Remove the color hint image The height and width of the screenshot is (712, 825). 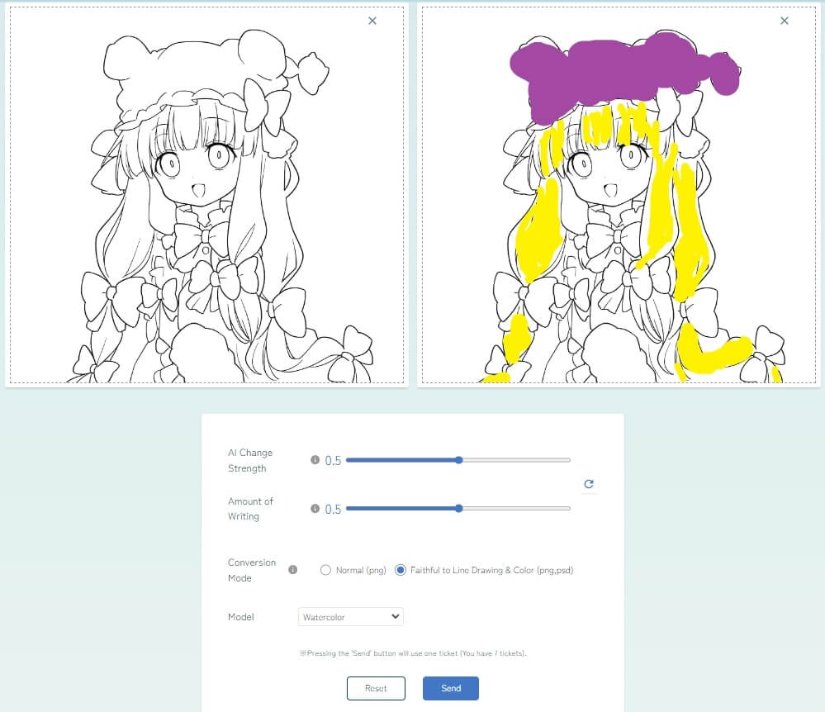pos(785,21)
